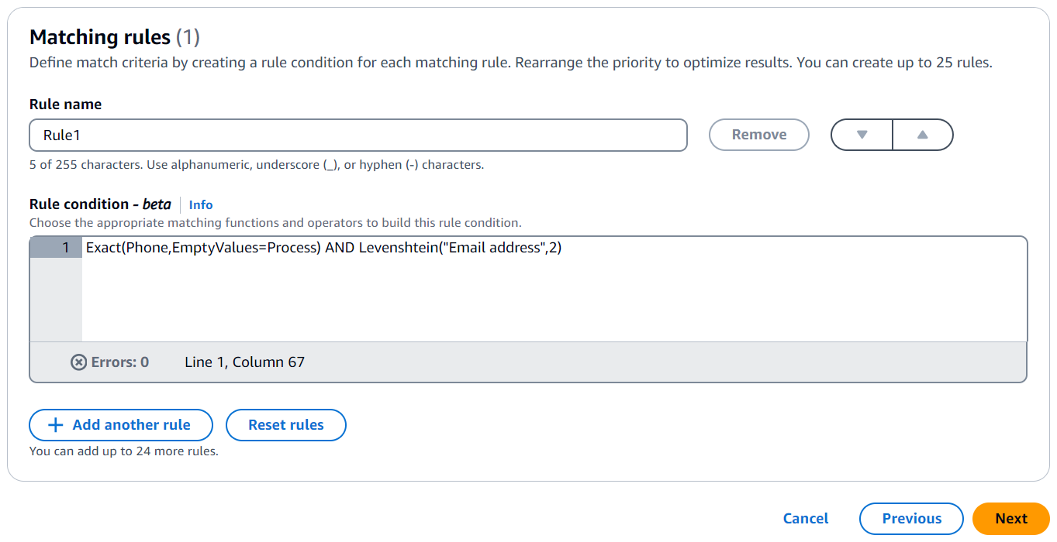This screenshot has height=542, width=1057.
Task: Click the Matching rules heading area
Action: tap(101, 36)
